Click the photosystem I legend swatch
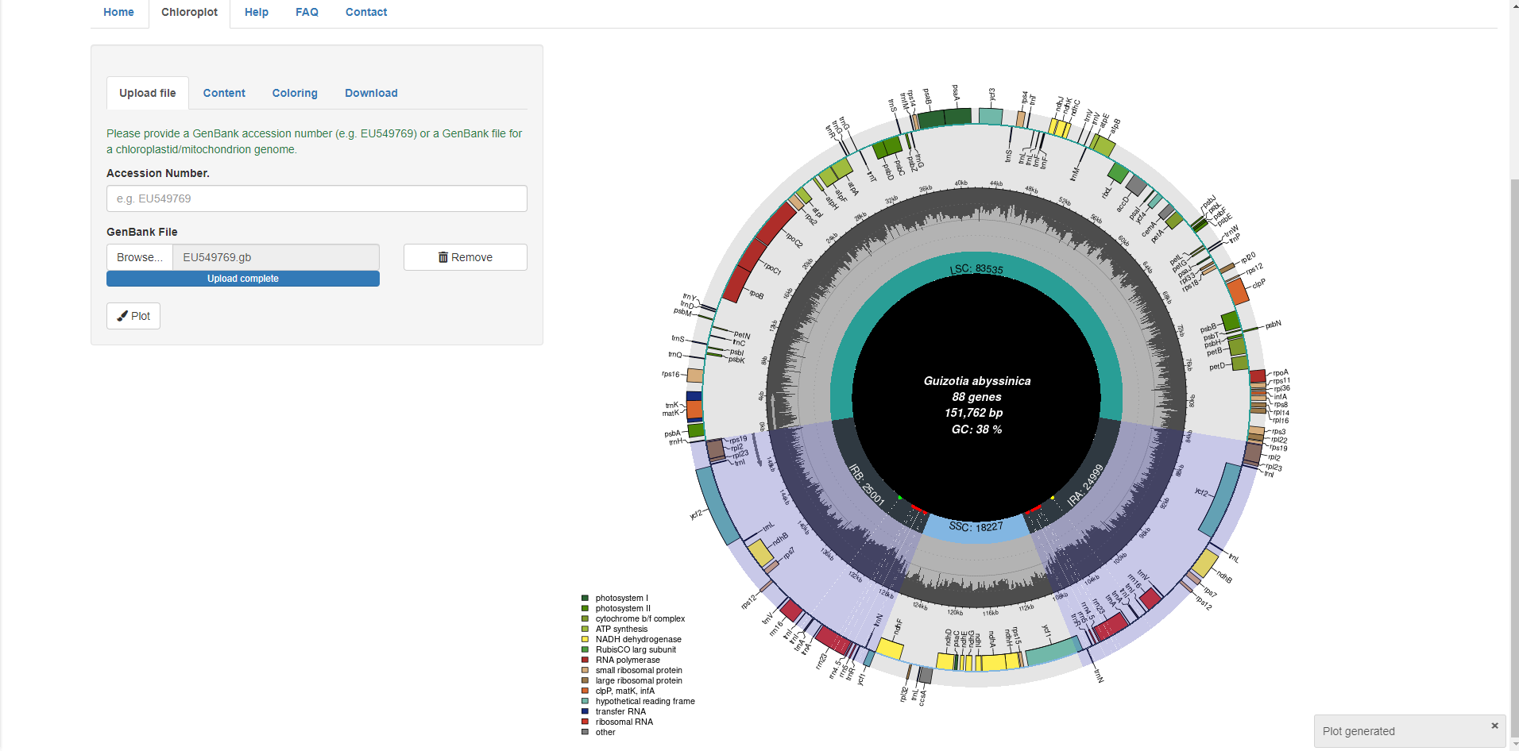Screen dimensions: 1519x751 coord(585,598)
